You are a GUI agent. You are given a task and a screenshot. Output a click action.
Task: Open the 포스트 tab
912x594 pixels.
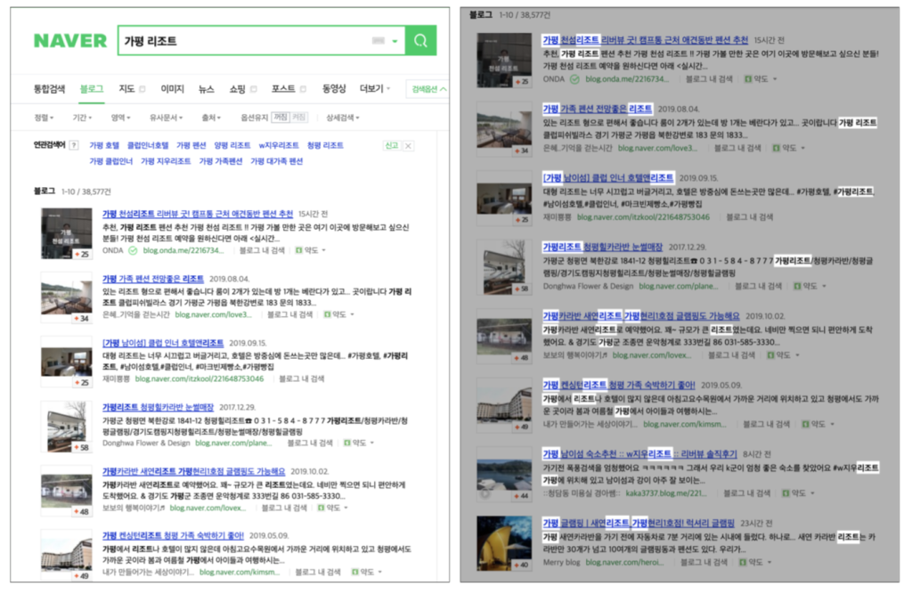283,89
